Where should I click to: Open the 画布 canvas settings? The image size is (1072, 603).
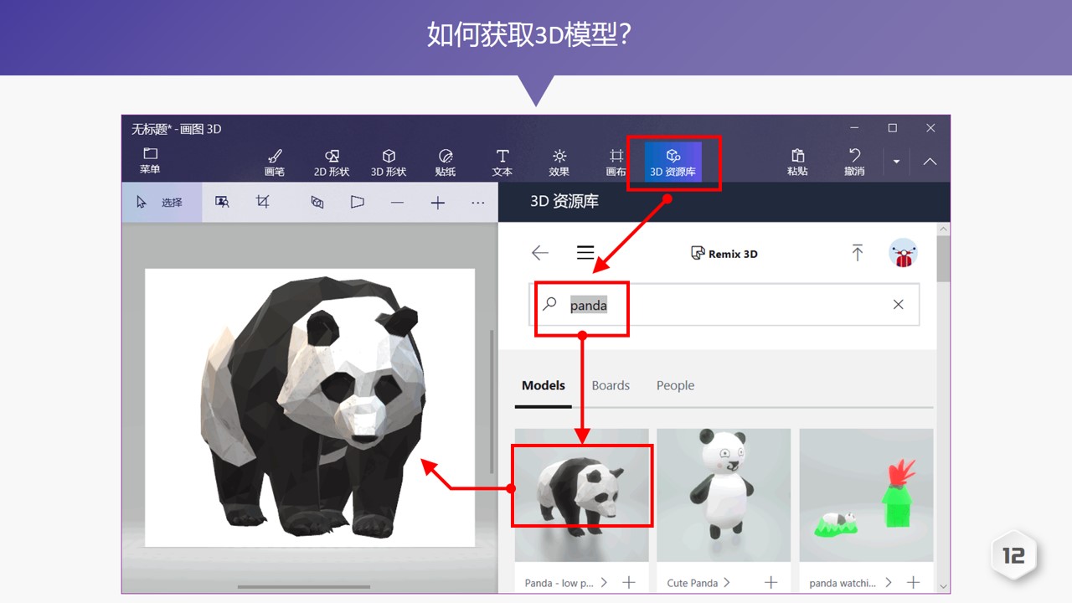coord(616,162)
